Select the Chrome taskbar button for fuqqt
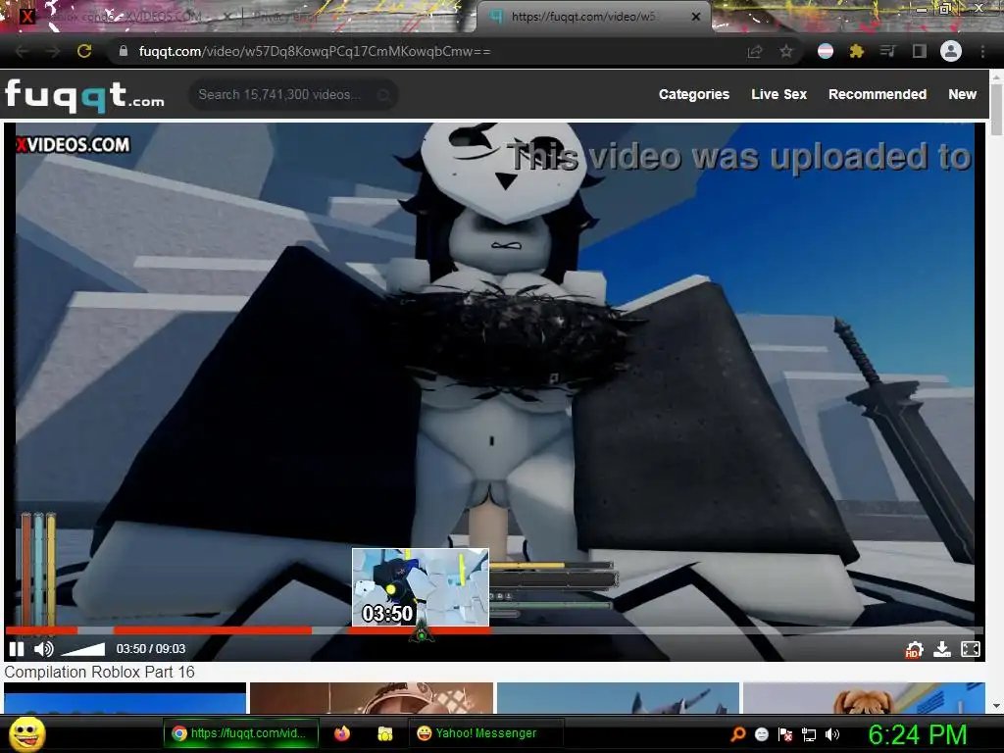This screenshot has width=1004, height=753. pos(241,733)
